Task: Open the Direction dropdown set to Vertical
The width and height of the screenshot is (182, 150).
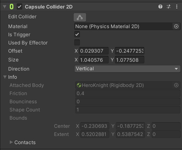Action: click(127, 69)
